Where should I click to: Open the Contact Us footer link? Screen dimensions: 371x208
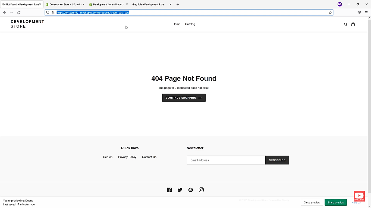pyautogui.click(x=149, y=157)
